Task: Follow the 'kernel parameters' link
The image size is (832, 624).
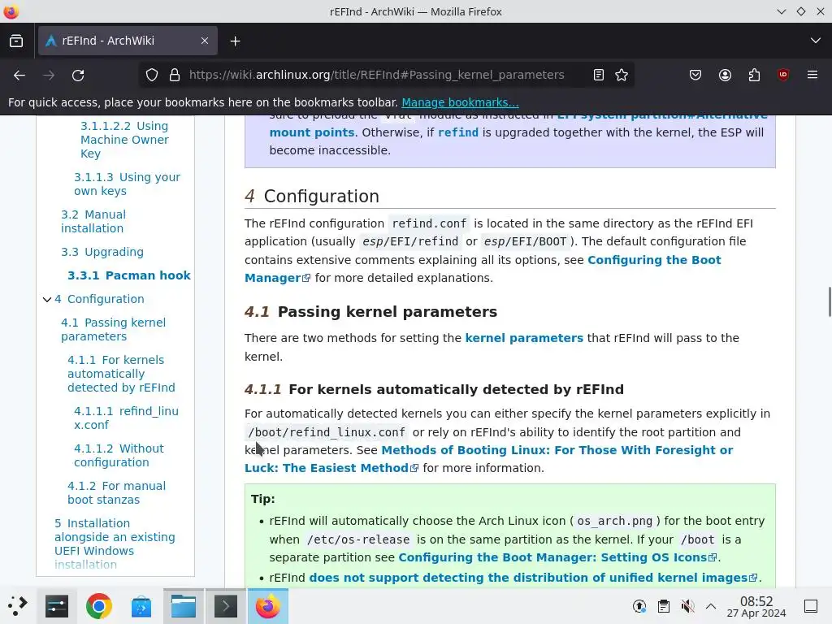Action: pos(524,338)
